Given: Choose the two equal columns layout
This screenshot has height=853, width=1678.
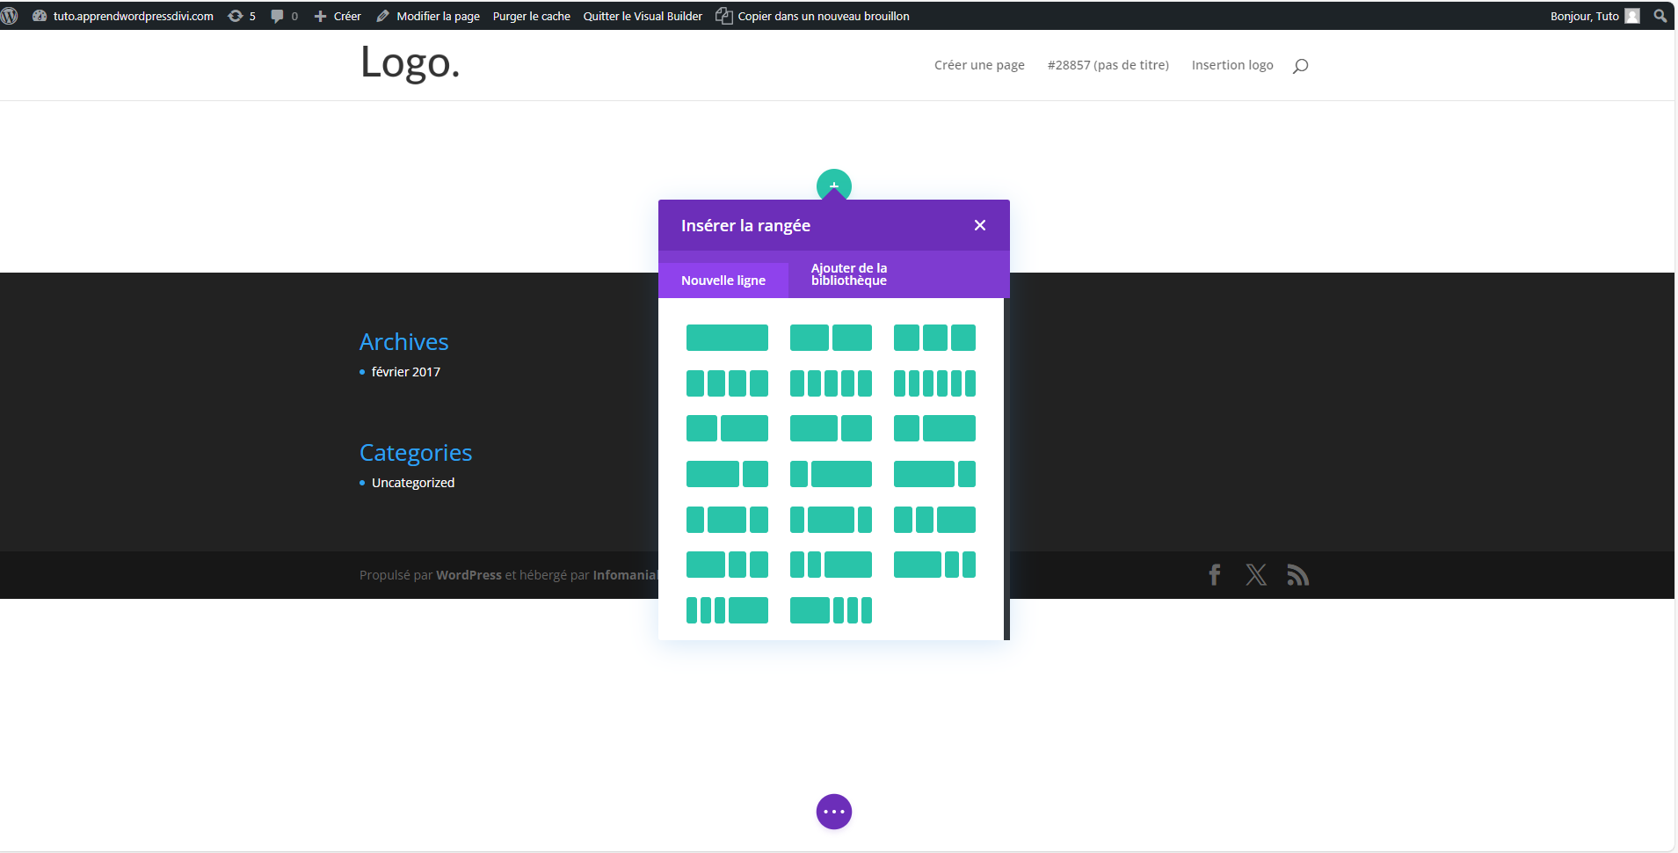Looking at the screenshot, I should (x=831, y=338).
